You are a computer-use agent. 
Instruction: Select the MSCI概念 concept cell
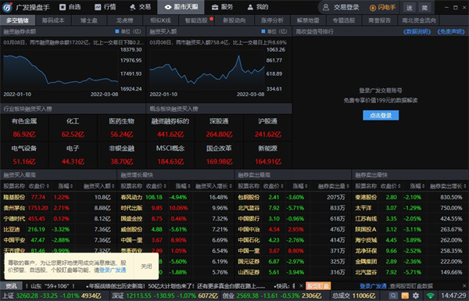(x=170, y=155)
